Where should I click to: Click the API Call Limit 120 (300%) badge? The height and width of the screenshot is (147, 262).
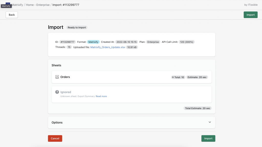point(187,42)
